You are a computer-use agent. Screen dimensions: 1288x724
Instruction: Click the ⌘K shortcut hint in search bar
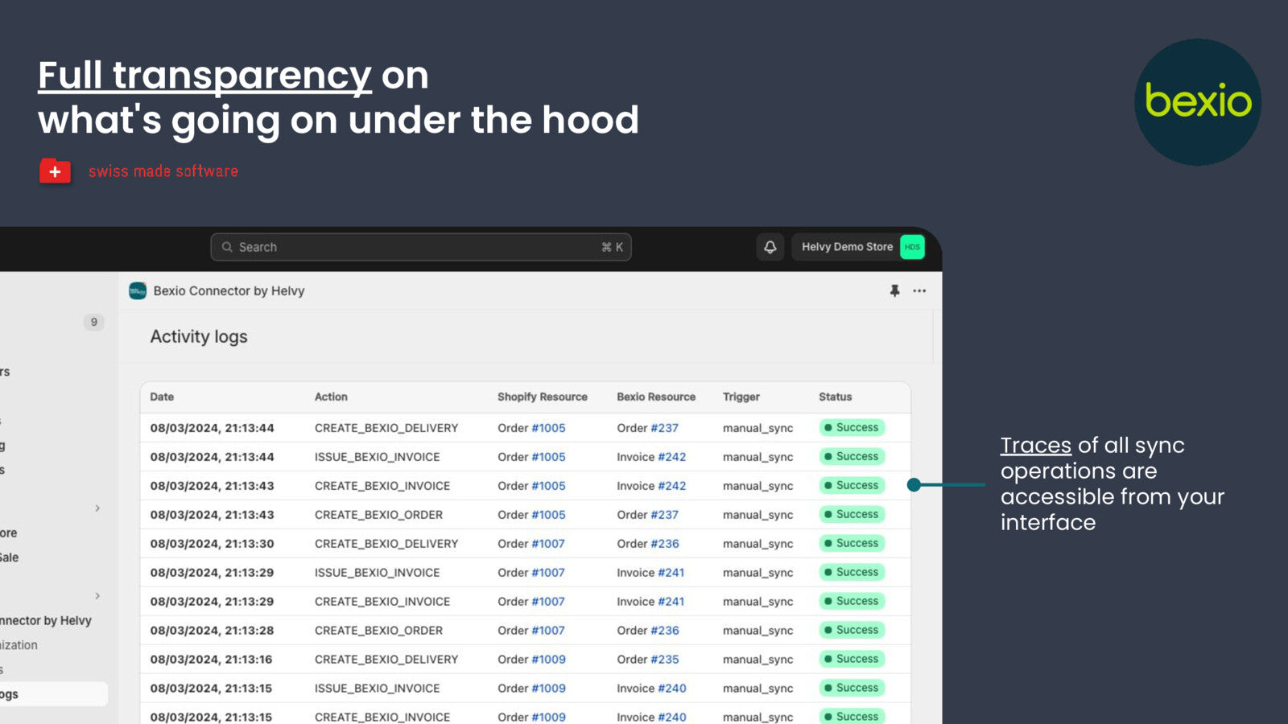click(x=612, y=247)
